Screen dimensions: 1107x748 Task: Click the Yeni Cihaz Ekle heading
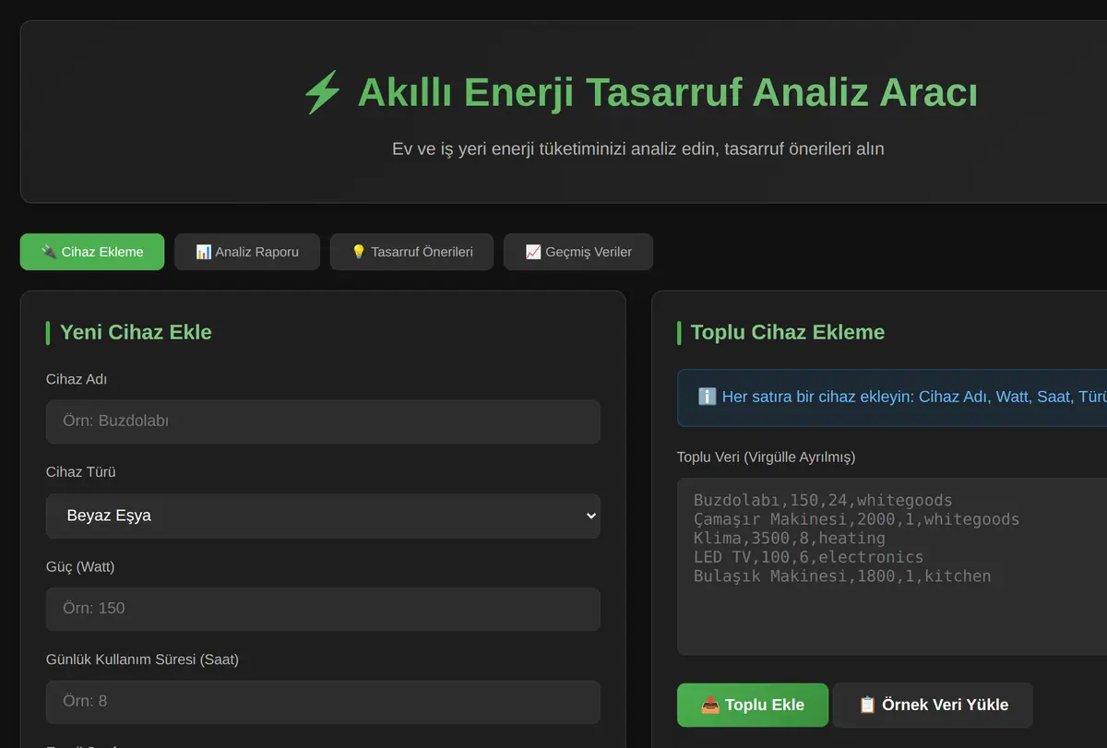click(x=136, y=333)
